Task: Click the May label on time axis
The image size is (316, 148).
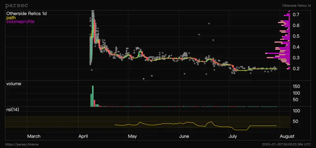Action: coord(132,136)
